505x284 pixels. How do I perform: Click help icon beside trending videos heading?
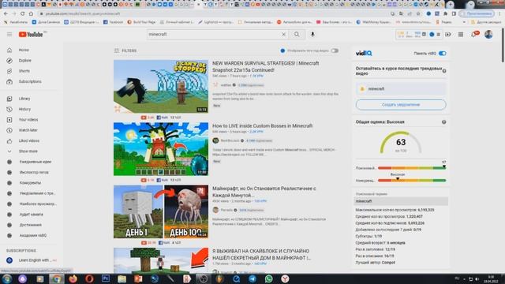(x=444, y=71)
